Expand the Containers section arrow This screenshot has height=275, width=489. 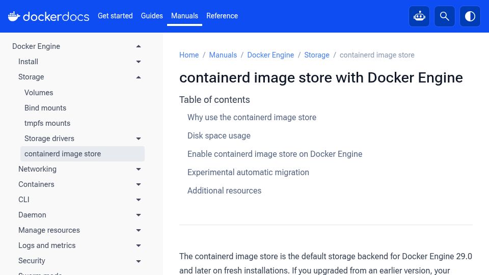click(x=139, y=184)
